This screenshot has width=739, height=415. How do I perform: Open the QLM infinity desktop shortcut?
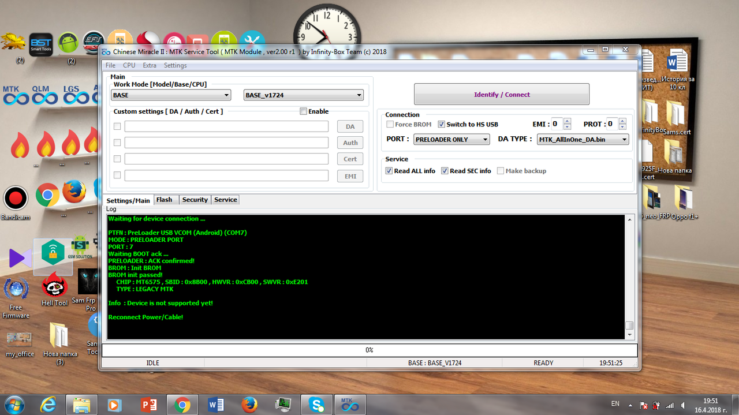pos(44,96)
